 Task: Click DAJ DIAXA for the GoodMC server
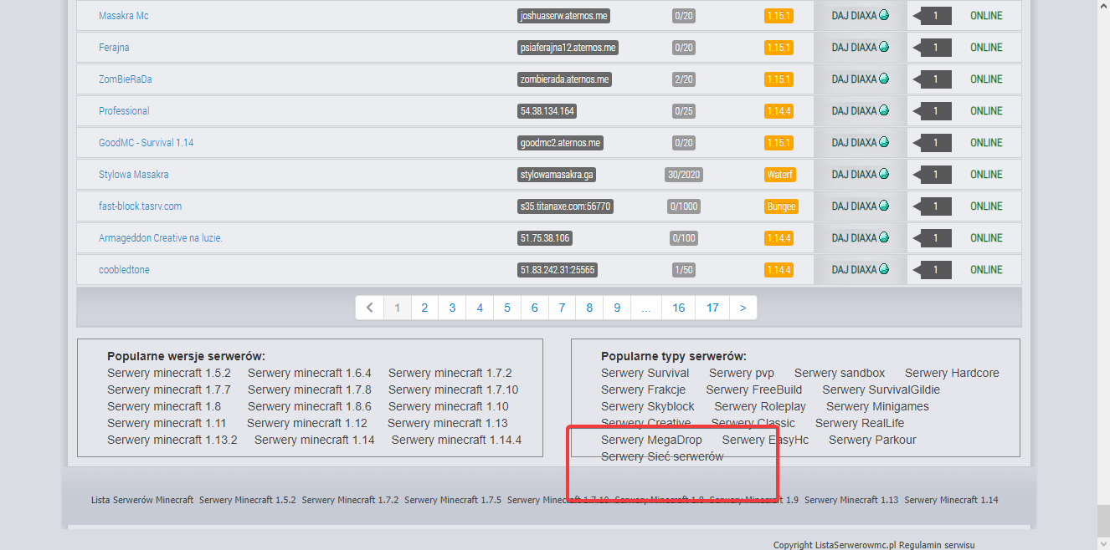tap(854, 143)
